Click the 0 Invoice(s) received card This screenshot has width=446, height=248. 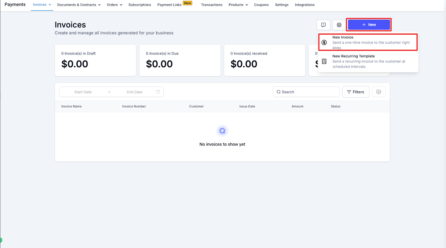coord(265,60)
